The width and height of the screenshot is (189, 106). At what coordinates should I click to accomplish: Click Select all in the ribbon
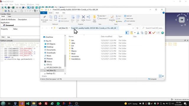pos(128,16)
